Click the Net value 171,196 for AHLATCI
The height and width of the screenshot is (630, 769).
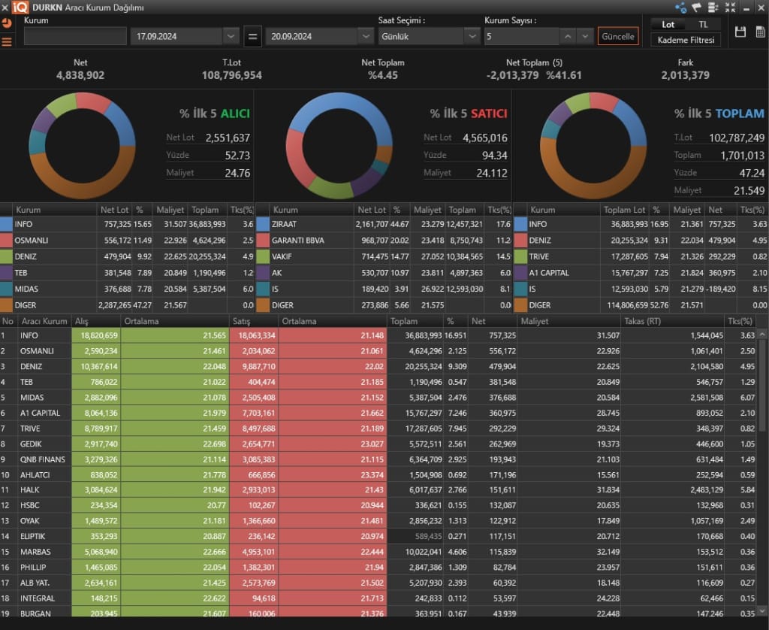(502, 475)
